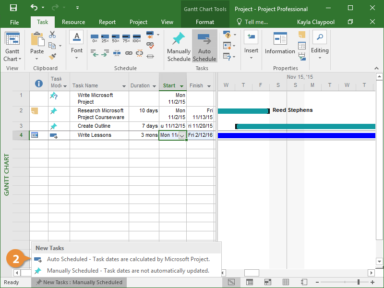Image resolution: width=384 pixels, height=288 pixels.
Task: Open Gantt Chart view dropdown
Action: 12,59
